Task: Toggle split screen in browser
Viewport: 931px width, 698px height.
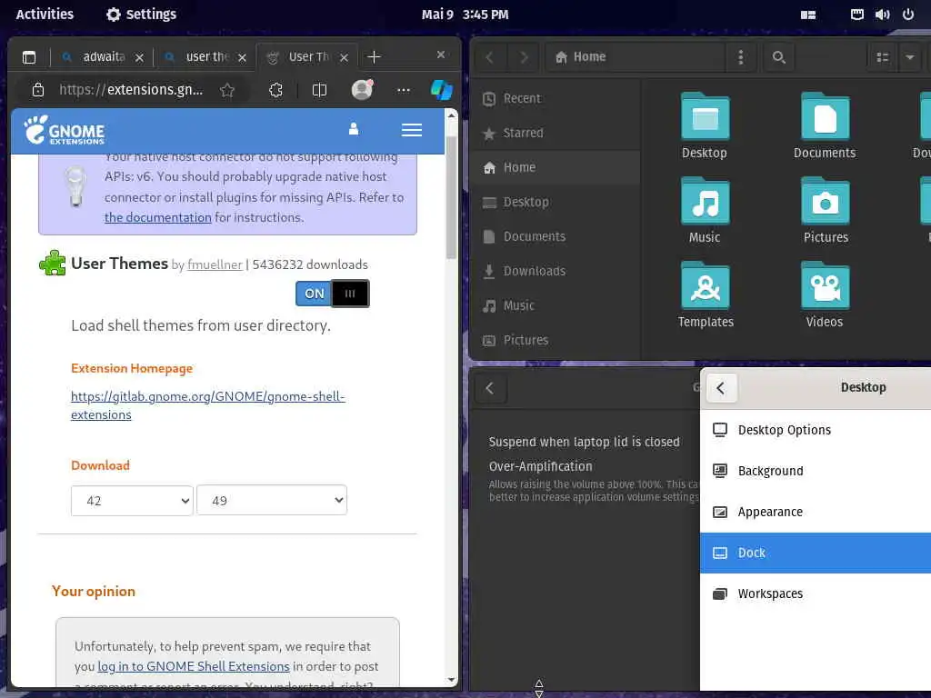Action: (x=319, y=90)
